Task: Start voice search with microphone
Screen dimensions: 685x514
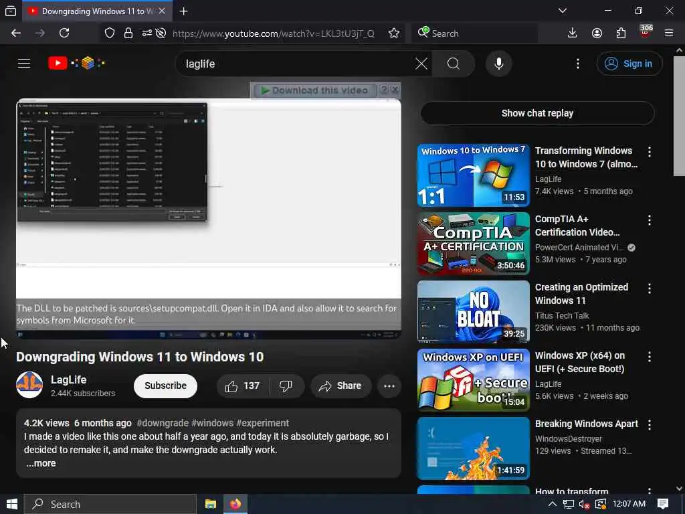Action: point(498,64)
